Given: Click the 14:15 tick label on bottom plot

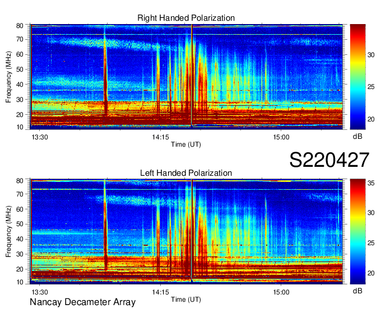Looking at the screenshot, I should tap(160, 292).
